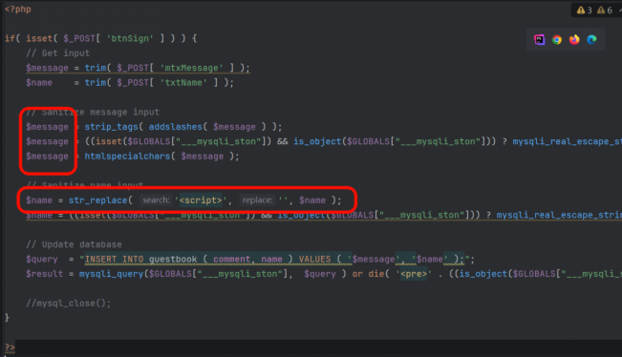Click the '<script>' string argument
Image resolution: width=622 pixels, height=357 pixels.
coord(201,200)
